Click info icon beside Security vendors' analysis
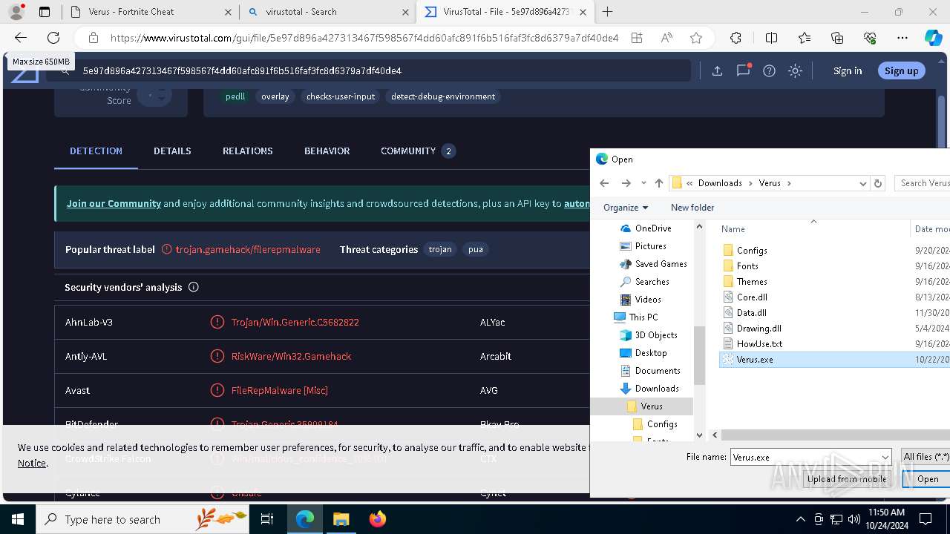 (194, 287)
